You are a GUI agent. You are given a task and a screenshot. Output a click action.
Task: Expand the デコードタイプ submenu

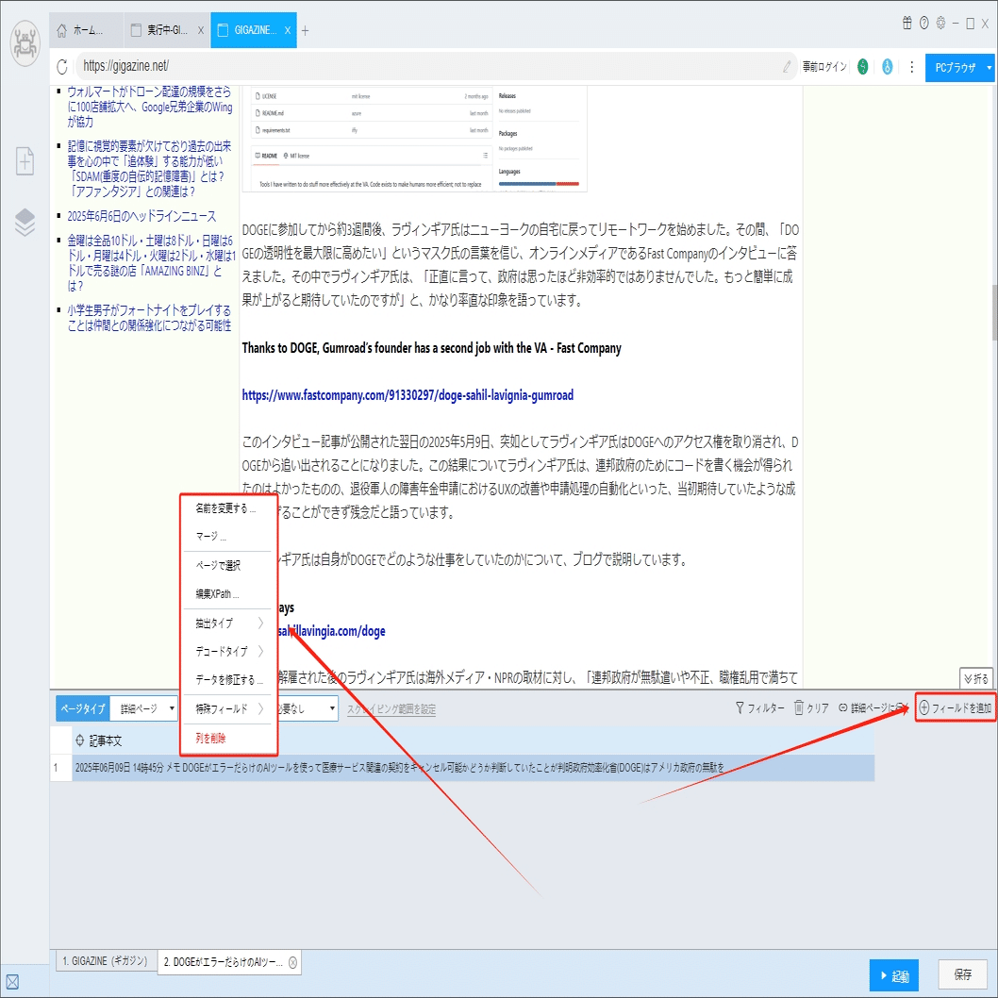[228, 651]
